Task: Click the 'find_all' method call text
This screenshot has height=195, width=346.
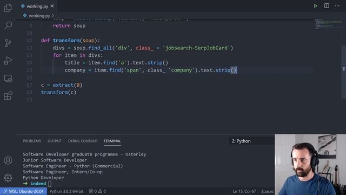Action: tap(100, 48)
